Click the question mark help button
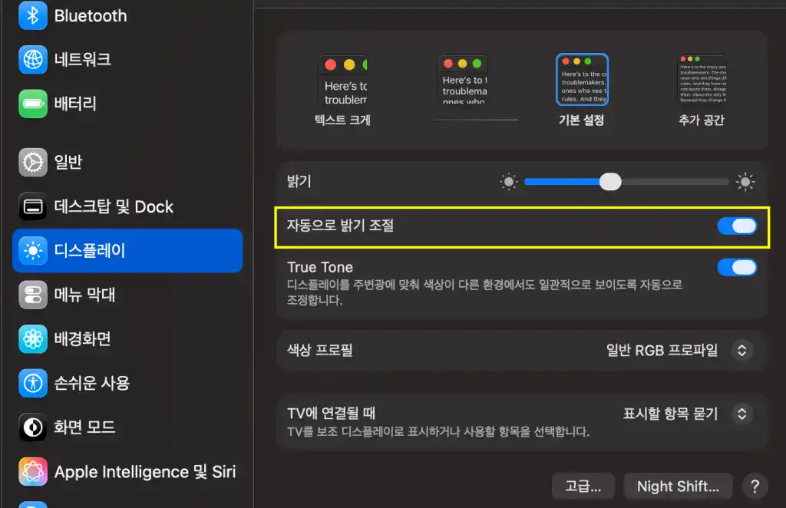 click(755, 486)
